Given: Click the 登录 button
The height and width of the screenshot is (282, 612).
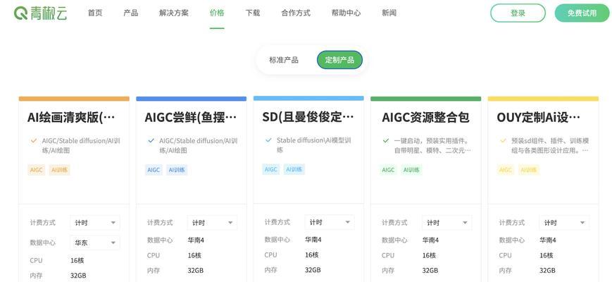Looking at the screenshot, I should point(518,13).
